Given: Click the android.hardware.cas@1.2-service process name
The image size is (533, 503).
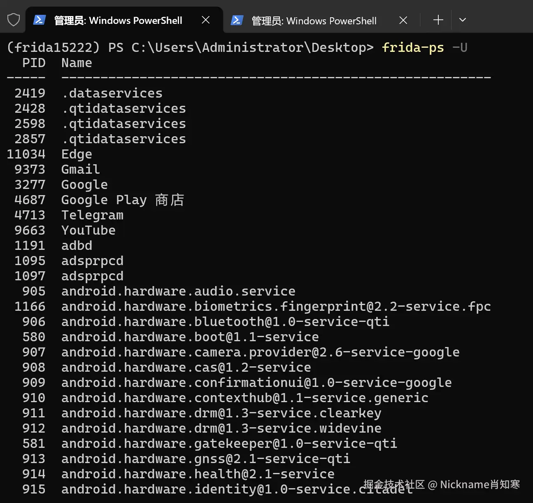Looking at the screenshot, I should (186, 368).
